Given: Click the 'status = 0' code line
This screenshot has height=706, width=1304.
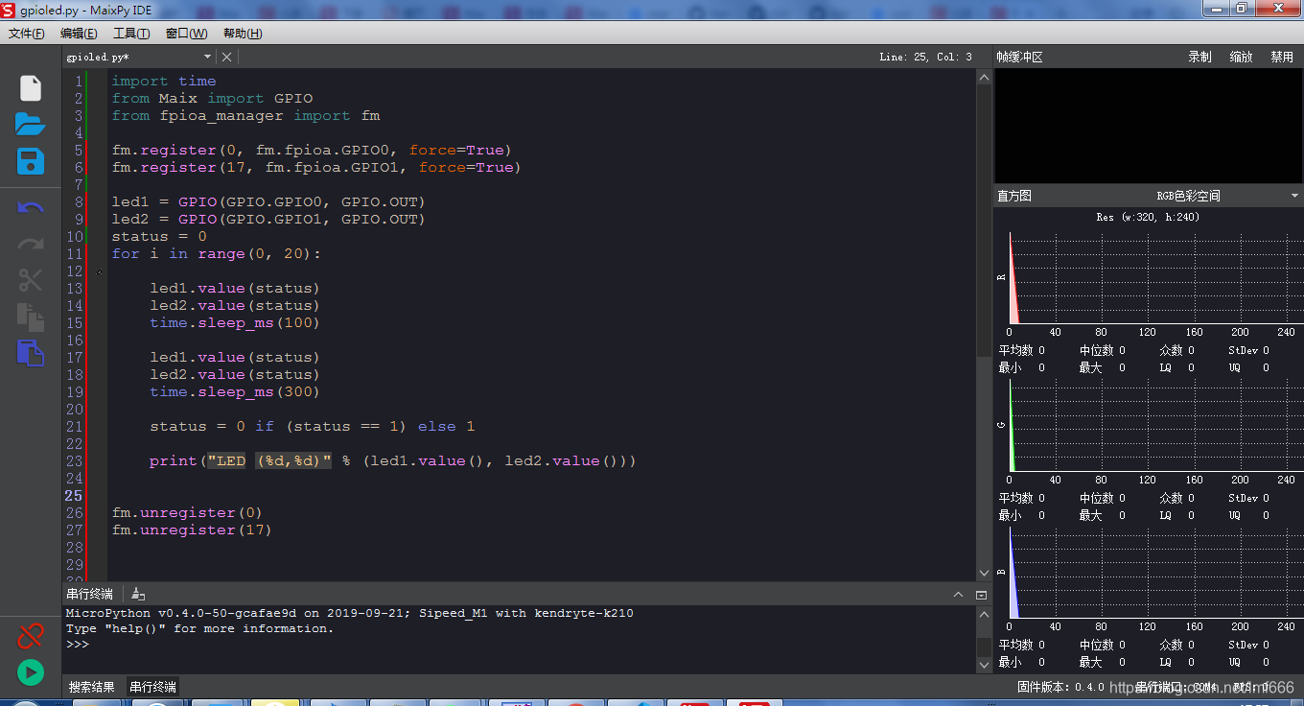Looking at the screenshot, I should tap(159, 237).
